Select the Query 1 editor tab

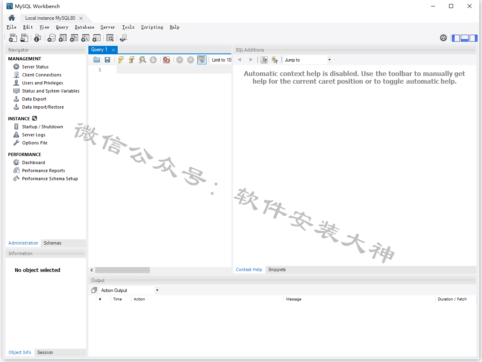pos(99,49)
